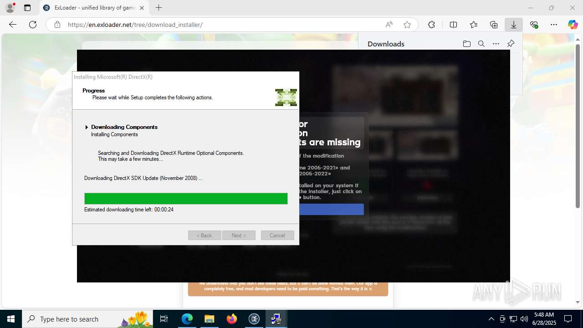Open the Read aloud icon
The height and width of the screenshot is (328, 583).
[x=389, y=25]
